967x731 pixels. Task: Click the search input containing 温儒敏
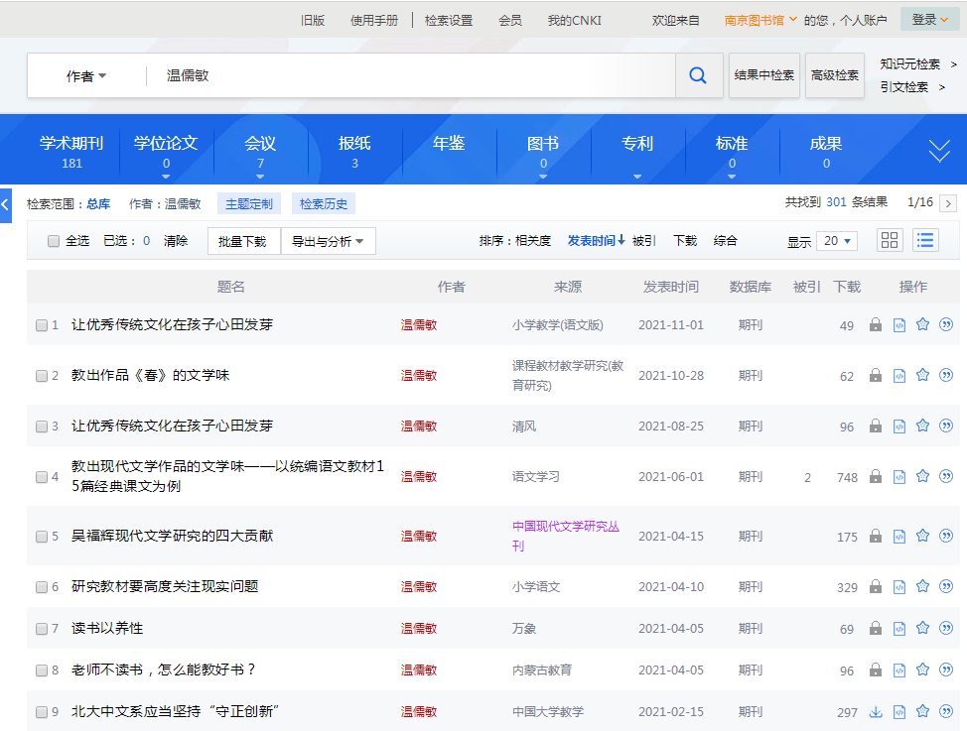410,75
